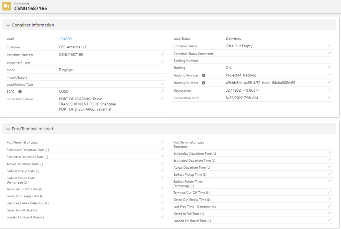The height and width of the screenshot is (229, 341).
Task: Edit Actual Departure Date (L) pencil
Action: [x=162, y=163]
